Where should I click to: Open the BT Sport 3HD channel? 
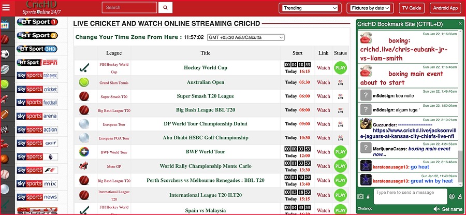tap(37, 49)
